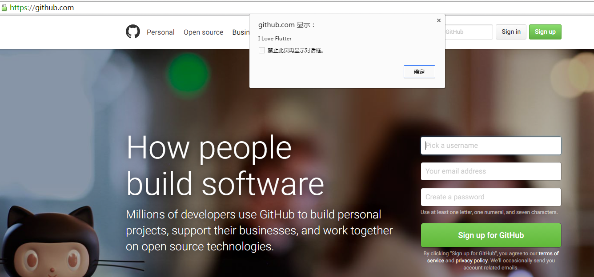Click the github.com 显示 dialog title
Image resolution: width=594 pixels, height=277 pixels.
click(x=287, y=25)
